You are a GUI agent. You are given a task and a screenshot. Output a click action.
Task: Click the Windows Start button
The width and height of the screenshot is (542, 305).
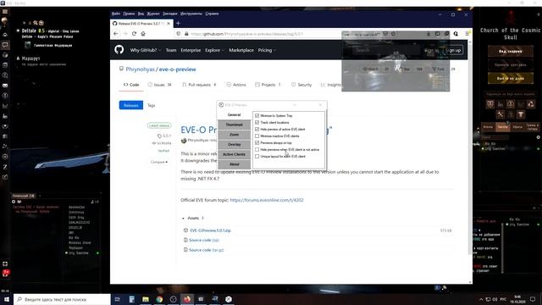click(x=7, y=299)
